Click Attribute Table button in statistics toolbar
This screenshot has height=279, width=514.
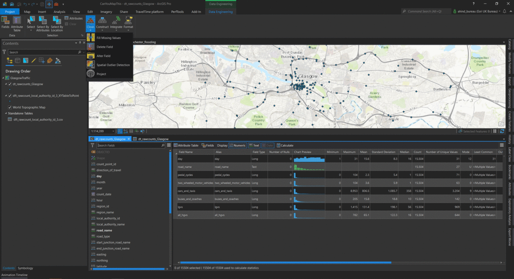(186, 145)
